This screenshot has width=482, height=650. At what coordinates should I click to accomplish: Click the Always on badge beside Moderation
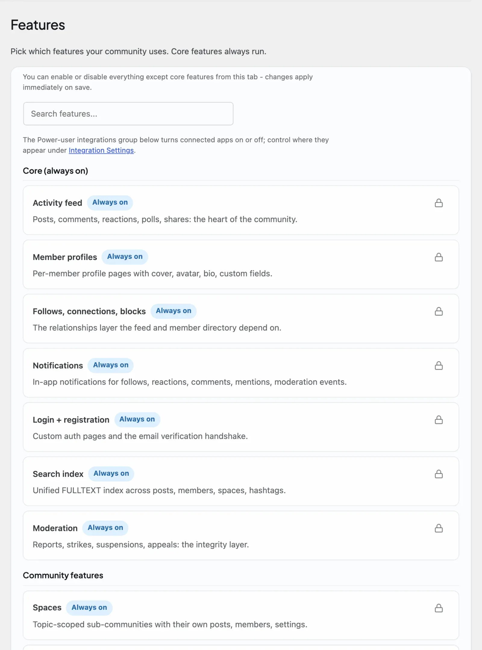(105, 528)
